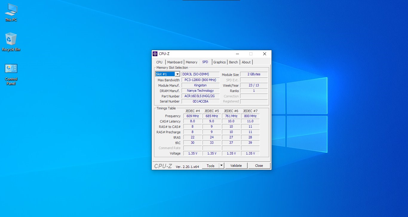The height and width of the screenshot is (217, 408).
Task: Open the Tools dropdown arrow
Action: coord(221,166)
